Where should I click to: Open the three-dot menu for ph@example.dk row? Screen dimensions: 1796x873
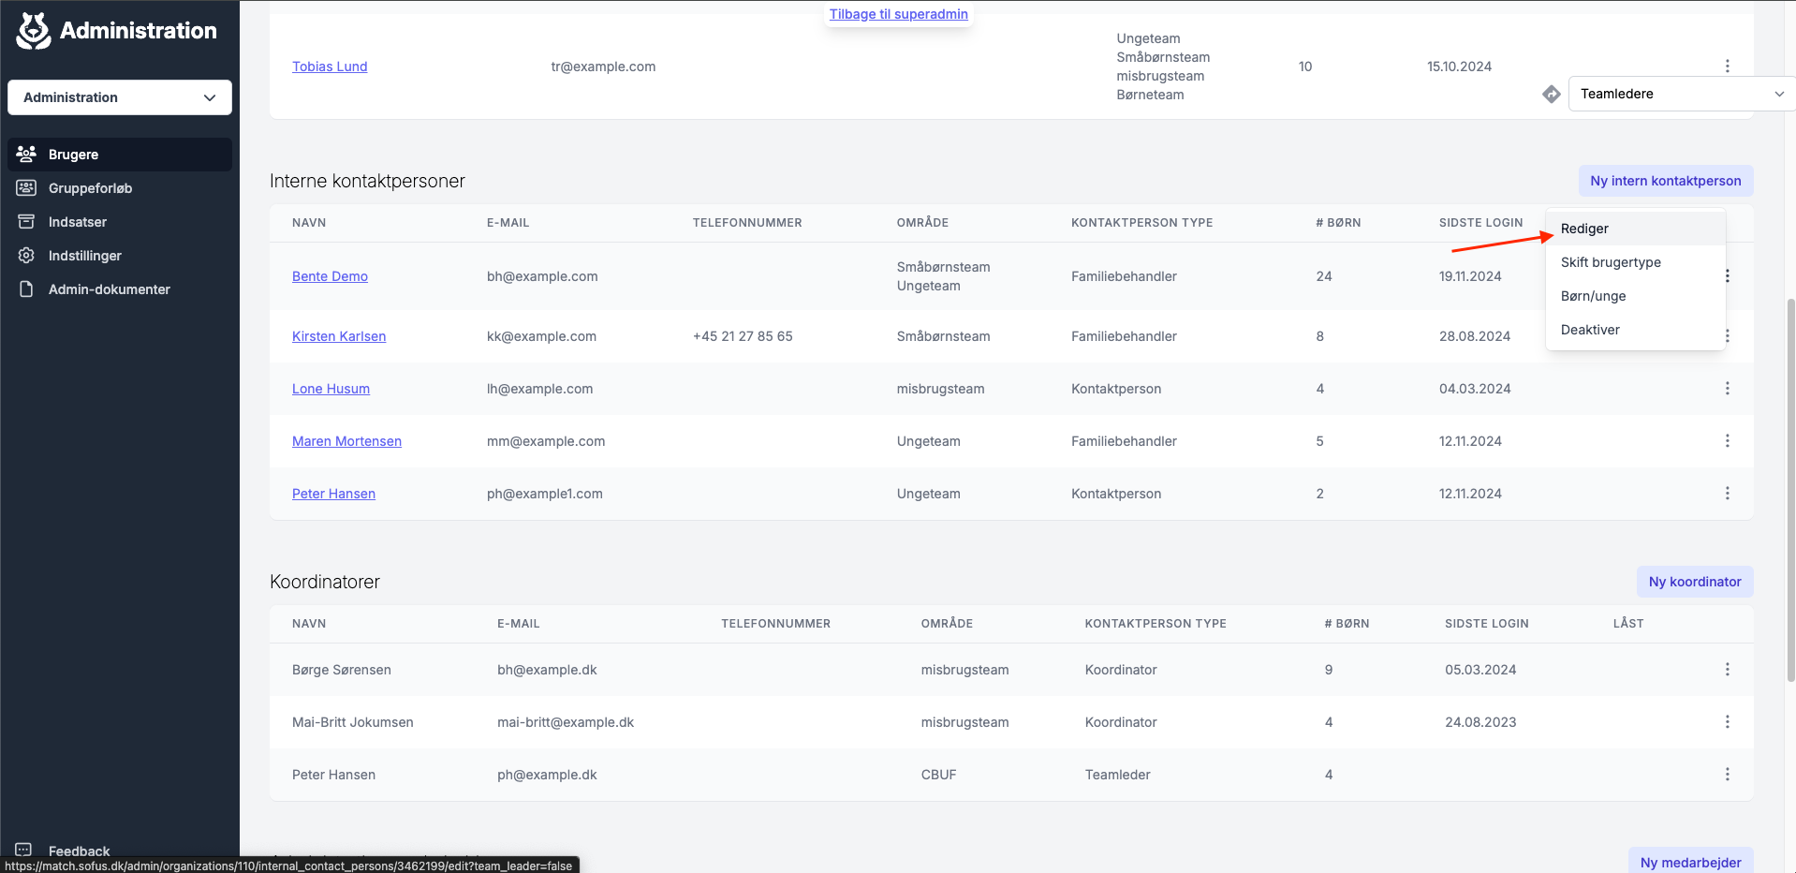1727,774
